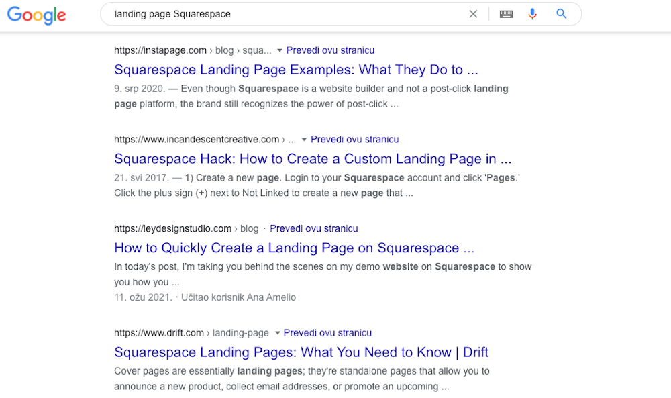
Task: Click the magnifying glass search button
Action: point(562,14)
